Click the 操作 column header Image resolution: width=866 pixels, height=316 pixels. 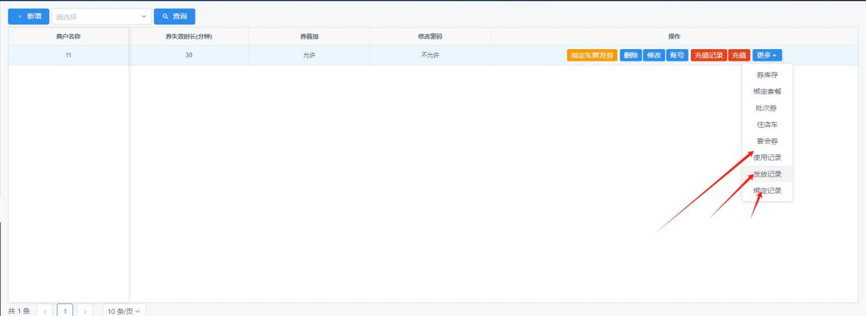click(674, 36)
